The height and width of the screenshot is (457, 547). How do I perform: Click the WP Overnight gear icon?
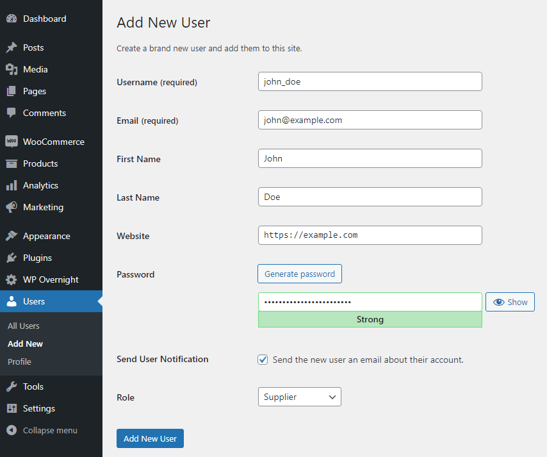tap(12, 279)
